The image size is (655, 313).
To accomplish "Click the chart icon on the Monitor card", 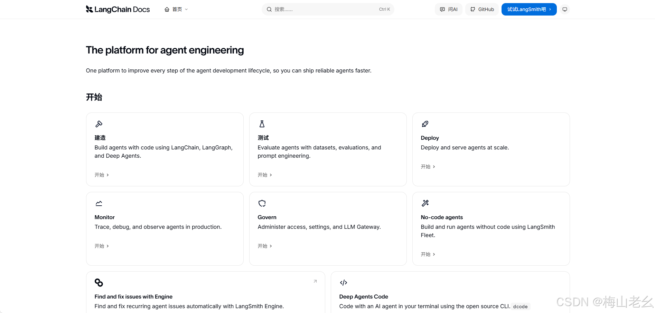I will click(x=99, y=203).
